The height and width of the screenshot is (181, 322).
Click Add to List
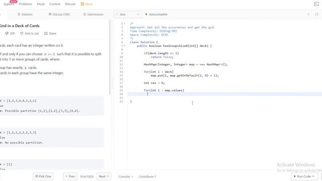pos(30,34)
